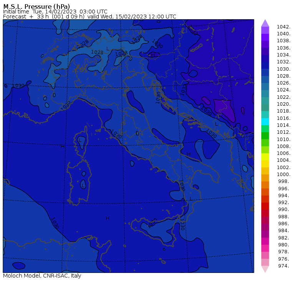The image size is (292, 281).
Task: Click the 1030 contour label near the left map edge
Action: coord(18,86)
